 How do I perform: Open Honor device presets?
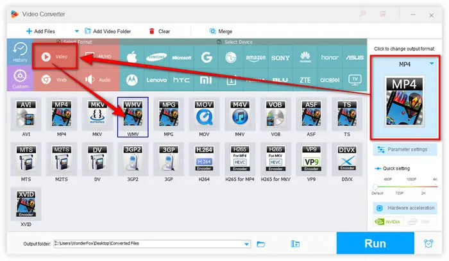(330, 57)
